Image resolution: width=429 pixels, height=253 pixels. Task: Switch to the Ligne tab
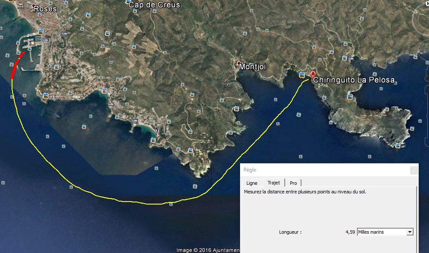click(252, 183)
